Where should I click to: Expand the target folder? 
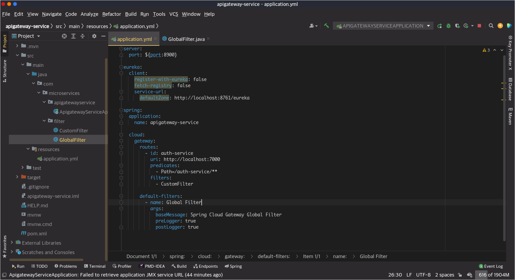[17, 177]
